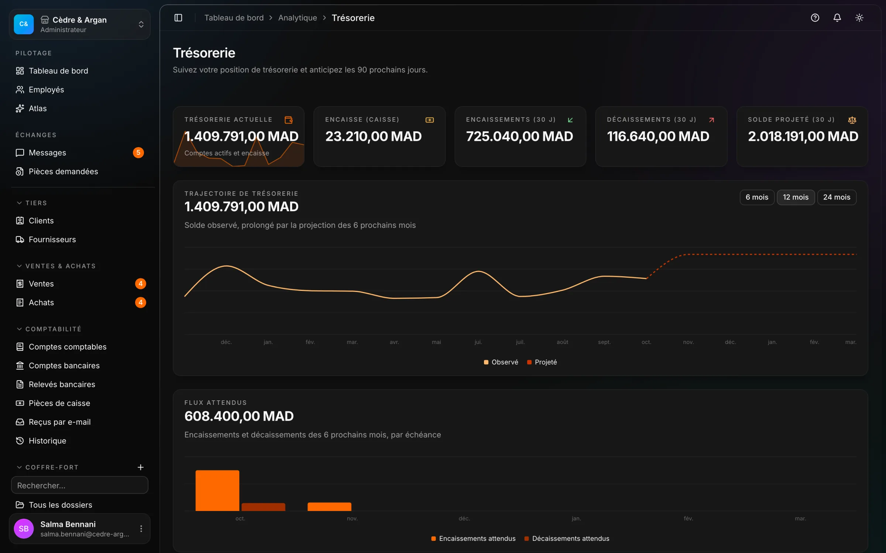Collapse the VENTES & ACHATS section

[x=56, y=266]
